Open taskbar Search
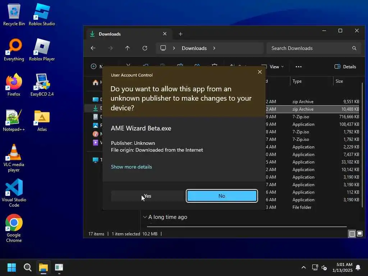The image size is (368, 276). (x=27, y=267)
